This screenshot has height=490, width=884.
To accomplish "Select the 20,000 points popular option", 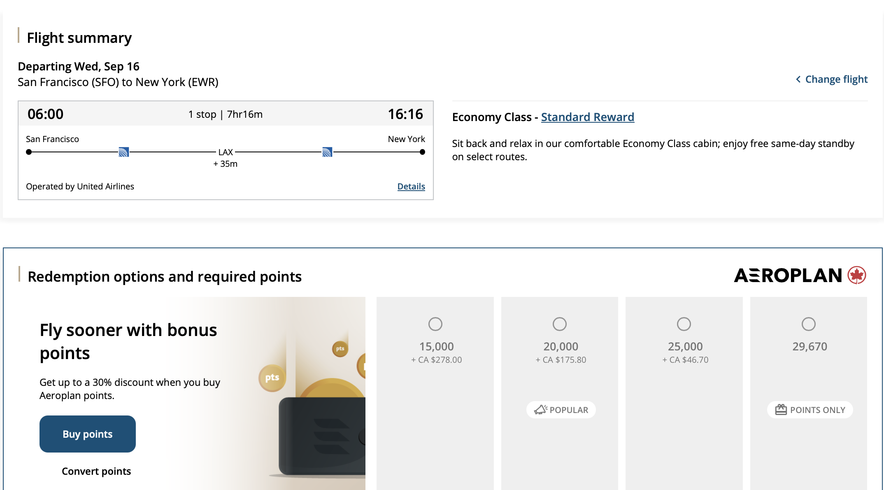I will (560, 324).
